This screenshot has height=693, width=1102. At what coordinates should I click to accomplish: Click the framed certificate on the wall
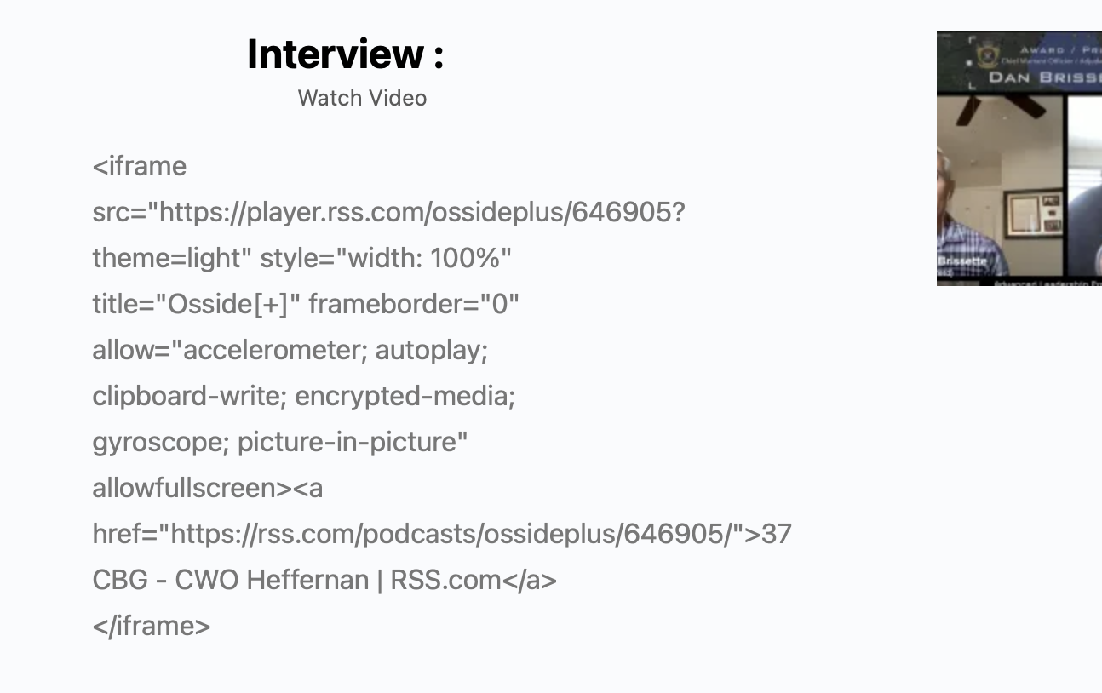point(1032,213)
